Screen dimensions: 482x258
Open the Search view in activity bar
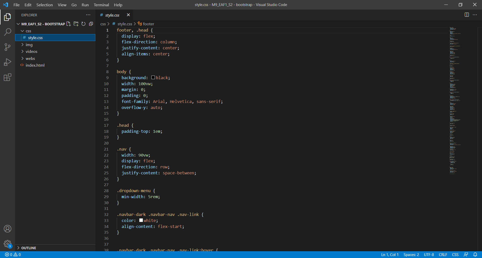(x=8, y=32)
